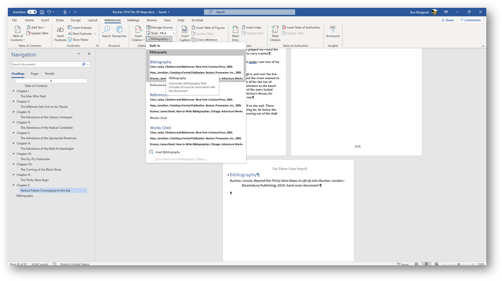Open the citation Style MLA dropdown
Screen dimensions: 502x281
tap(173, 33)
